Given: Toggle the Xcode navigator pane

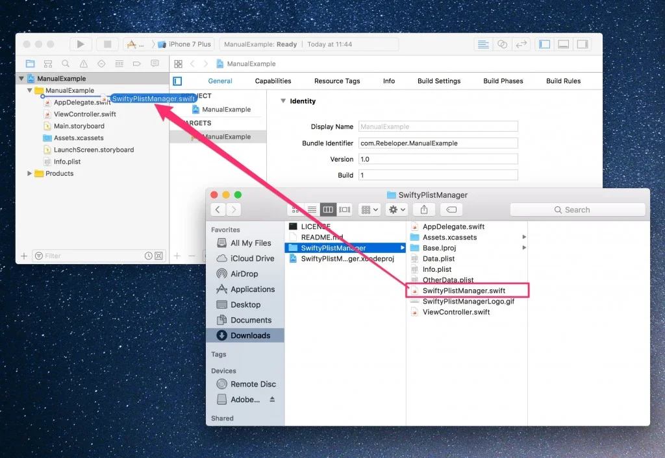Looking at the screenshot, I should [x=545, y=44].
